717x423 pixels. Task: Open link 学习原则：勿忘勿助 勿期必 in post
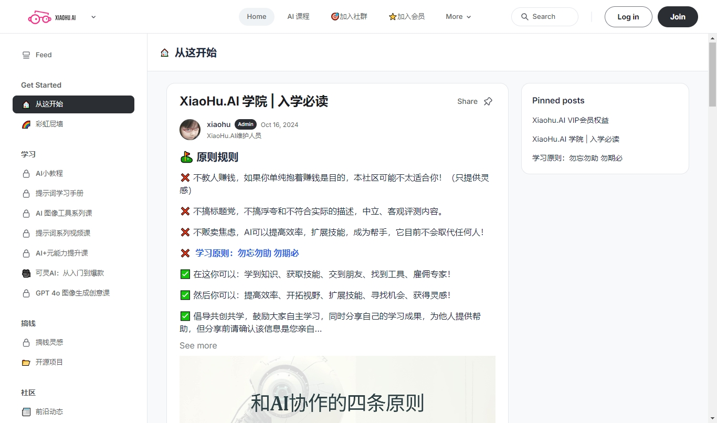[247, 253]
